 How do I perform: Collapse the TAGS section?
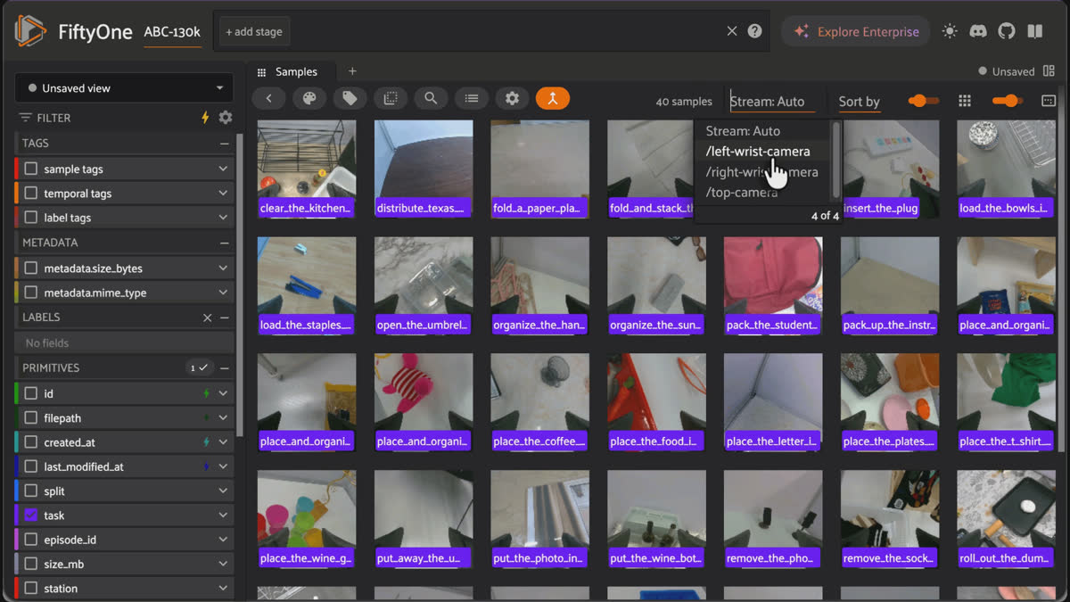click(x=225, y=143)
